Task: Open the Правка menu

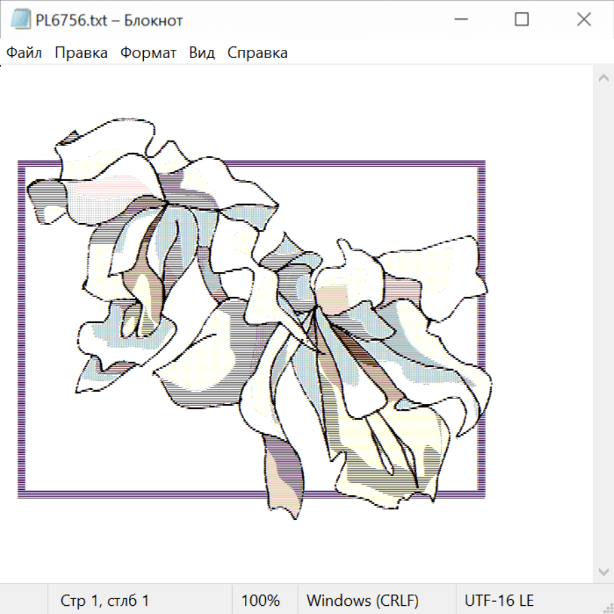Action: 81,53
